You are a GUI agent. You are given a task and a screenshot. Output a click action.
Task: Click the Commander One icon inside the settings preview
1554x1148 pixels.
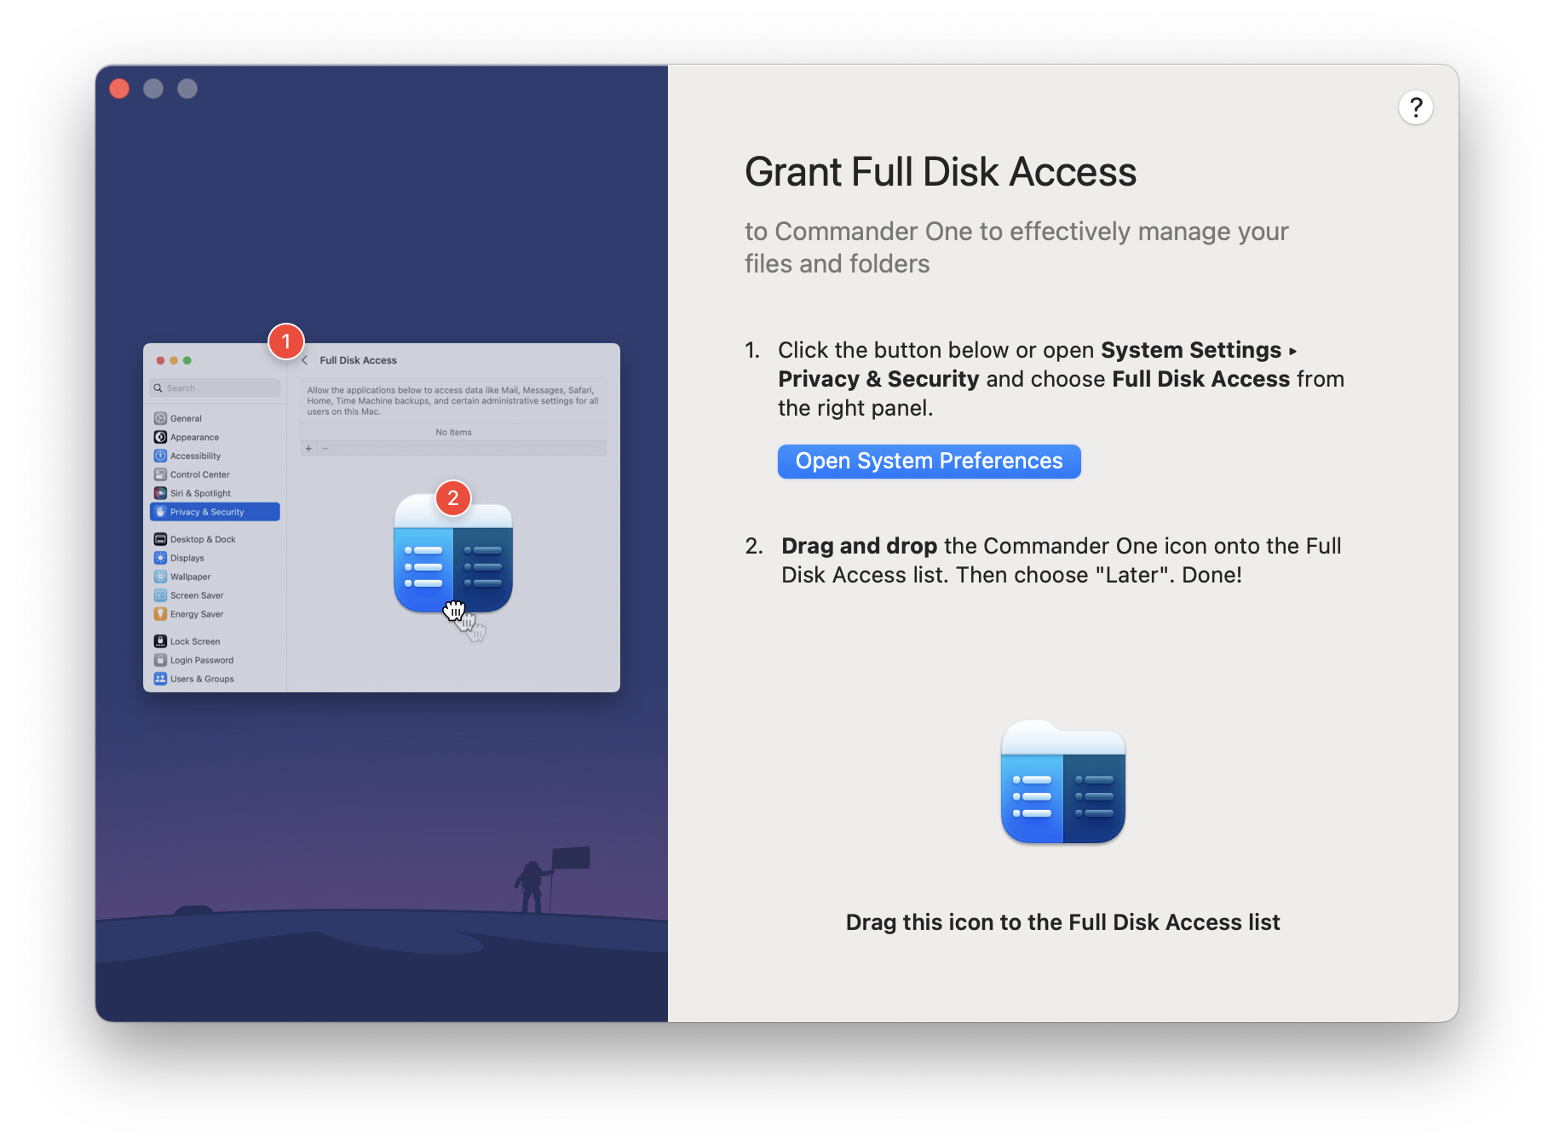tap(452, 558)
